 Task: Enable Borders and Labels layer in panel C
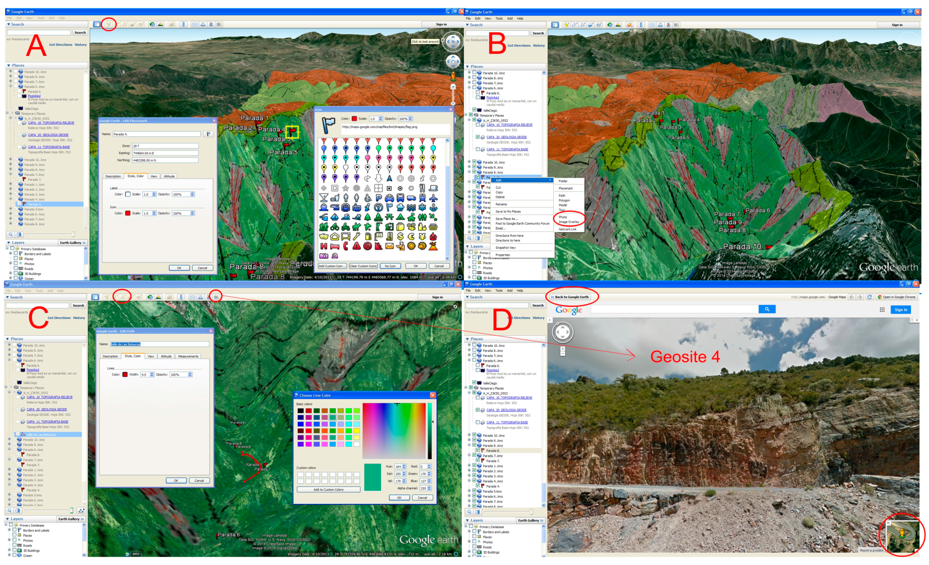tap(14, 530)
